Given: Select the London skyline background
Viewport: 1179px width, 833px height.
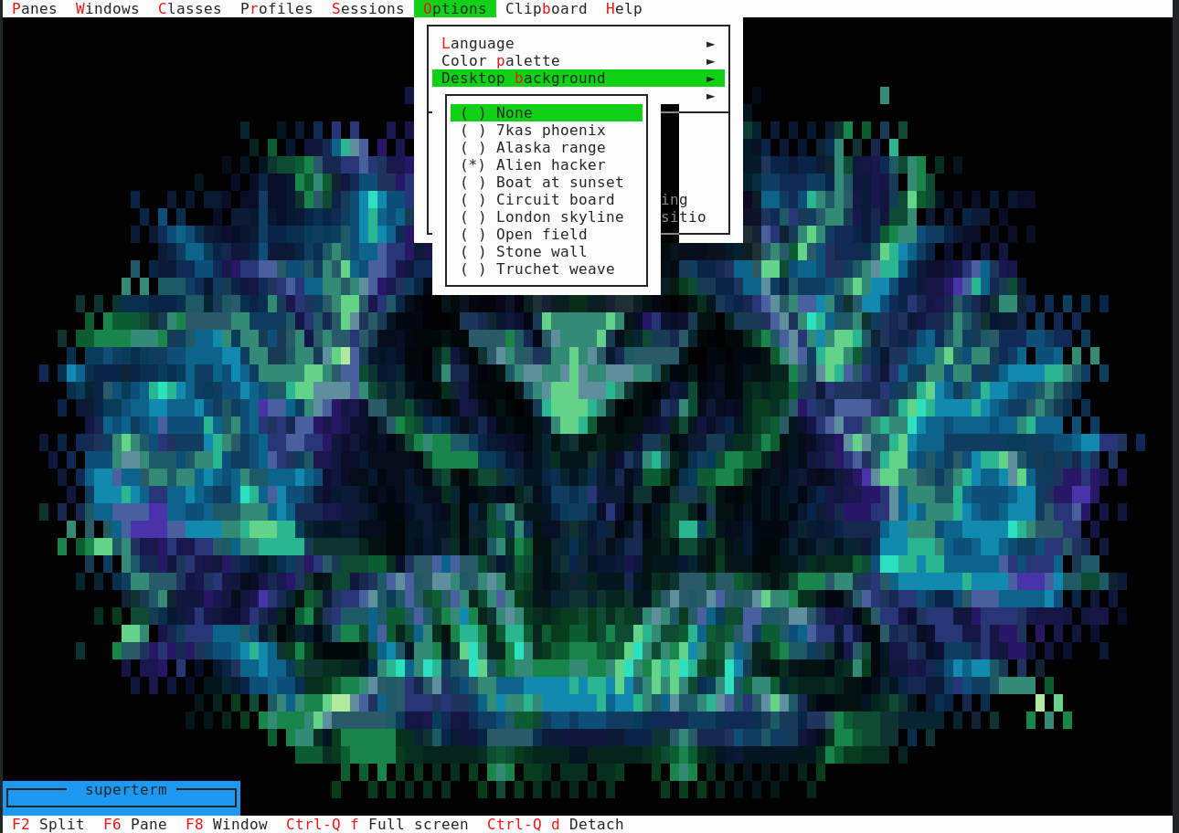Looking at the screenshot, I should pos(547,216).
